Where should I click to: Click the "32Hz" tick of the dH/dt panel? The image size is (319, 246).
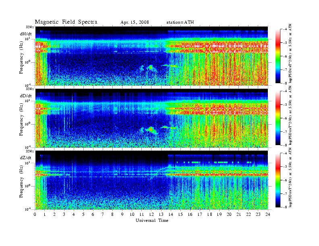coord(30,27)
